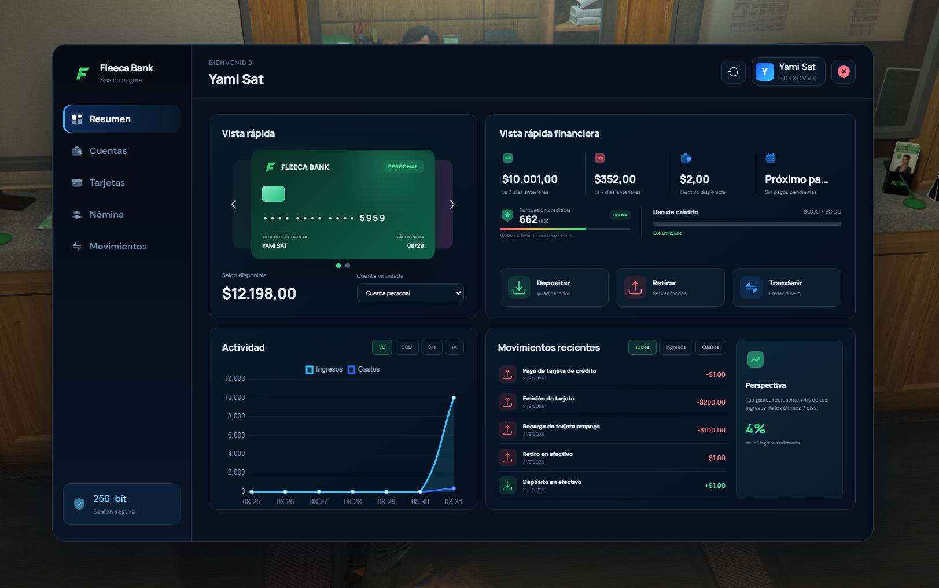Image resolution: width=939 pixels, height=588 pixels.
Task: Click the calendar next payment icon
Action: (x=771, y=158)
